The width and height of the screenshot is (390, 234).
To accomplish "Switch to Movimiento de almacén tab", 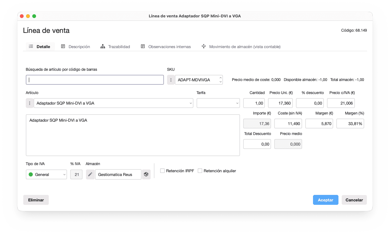I will tap(241, 47).
